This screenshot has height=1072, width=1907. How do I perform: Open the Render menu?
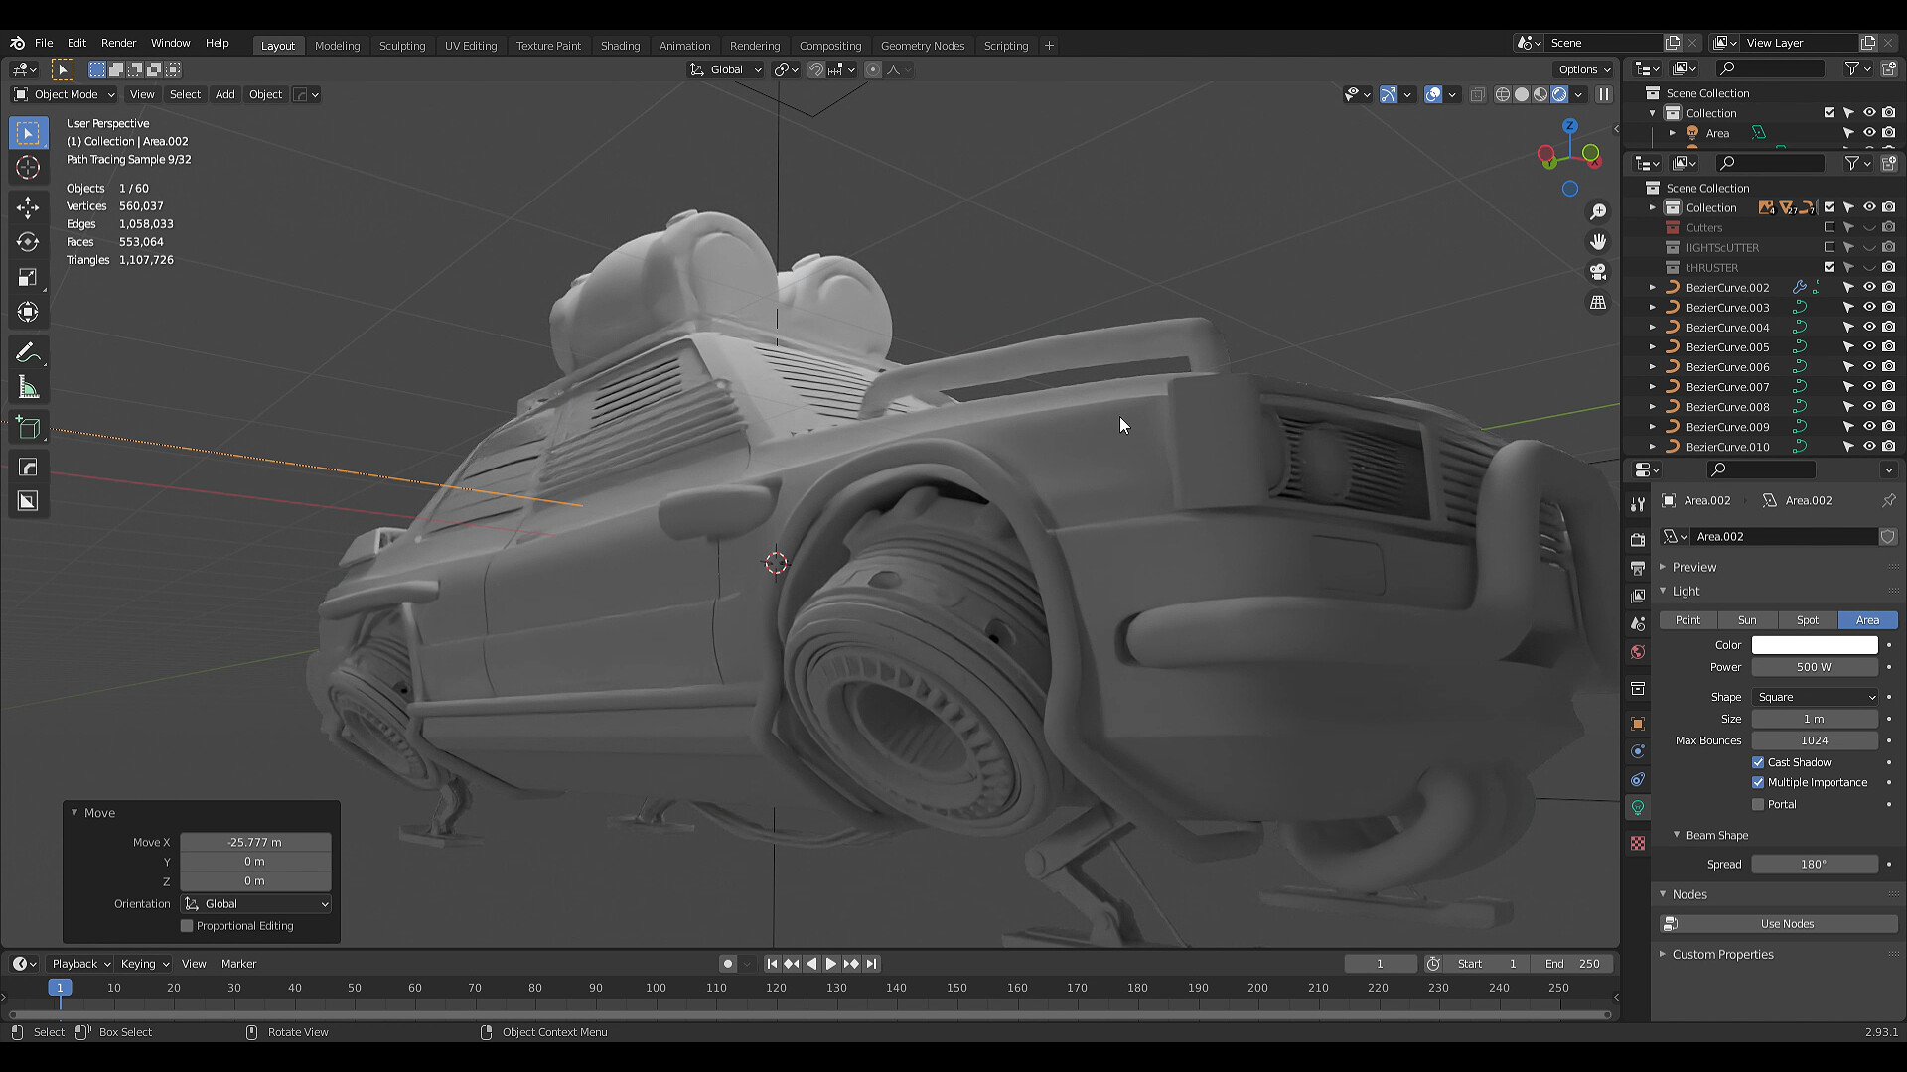click(x=118, y=43)
